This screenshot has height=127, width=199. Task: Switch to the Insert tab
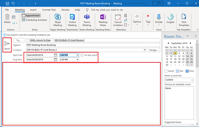pos(33,10)
